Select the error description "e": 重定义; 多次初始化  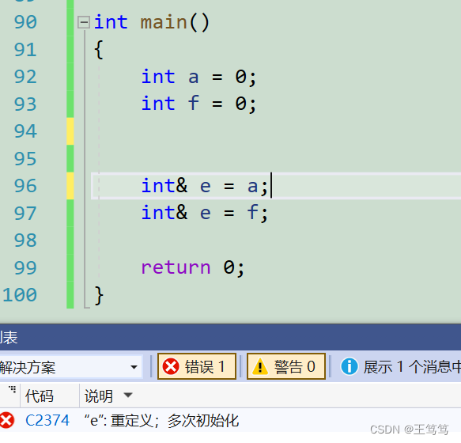161,420
